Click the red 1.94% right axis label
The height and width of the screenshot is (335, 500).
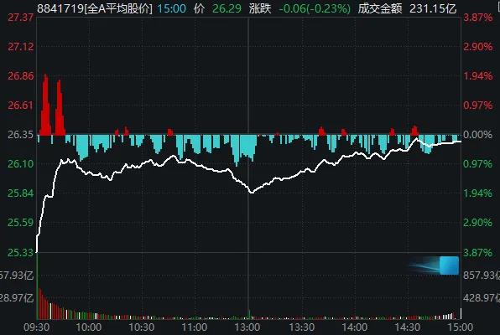tap(477, 75)
